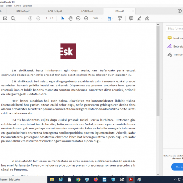Viewport: 183px width, 183px height.
Task: Open the Leihoa menu
Action: [x=17, y=6]
